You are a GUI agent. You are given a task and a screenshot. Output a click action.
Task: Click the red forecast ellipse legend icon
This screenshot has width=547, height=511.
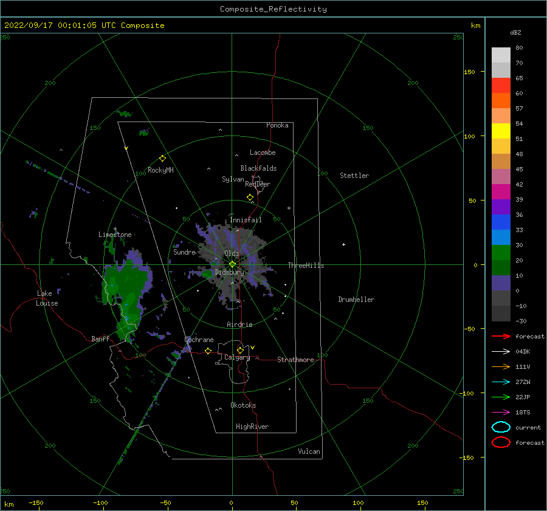pos(501,442)
